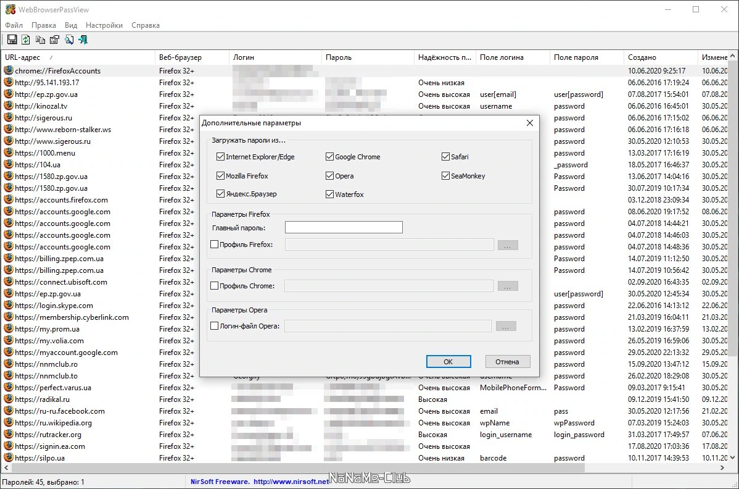Click browse button for Логин-файл Opera
Image resolution: width=739 pixels, height=489 pixels.
[x=506, y=327]
